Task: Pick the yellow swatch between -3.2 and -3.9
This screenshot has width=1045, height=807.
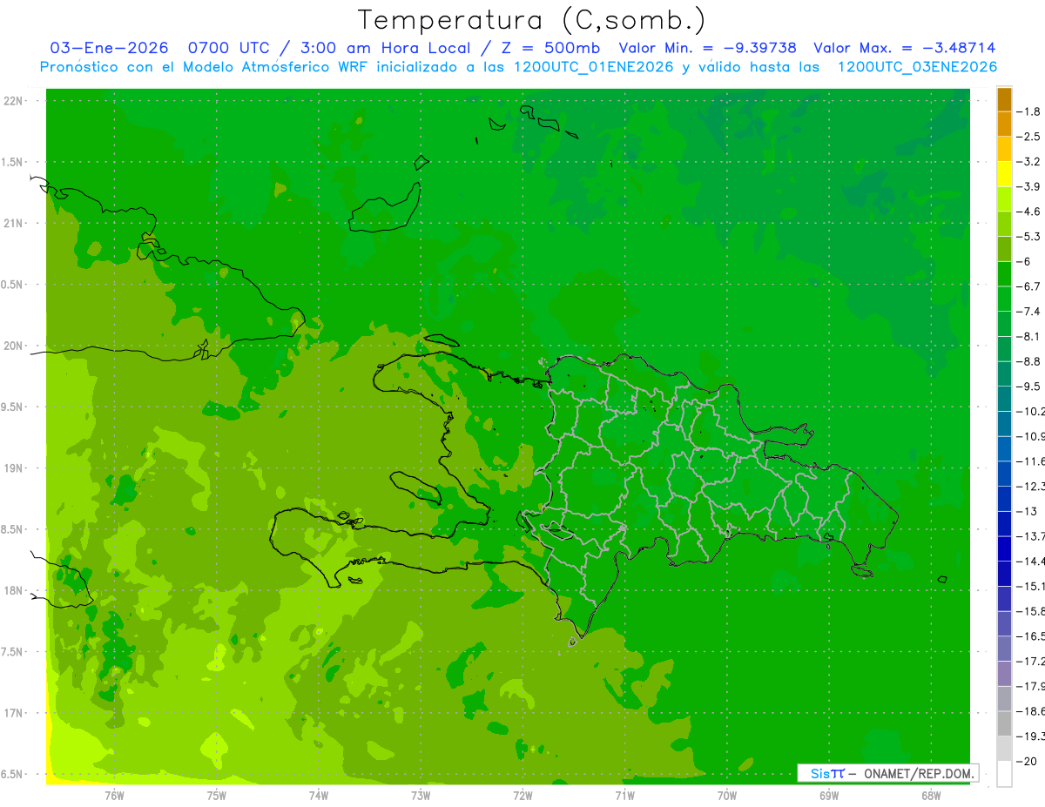Action: coord(1004,174)
